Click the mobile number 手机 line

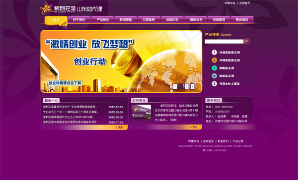pos(218,112)
